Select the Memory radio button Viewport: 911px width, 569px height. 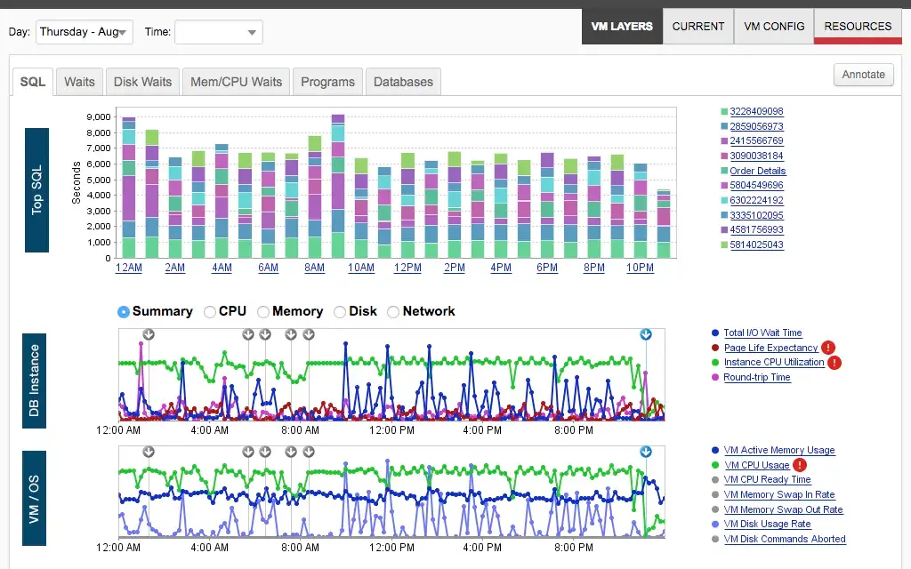[x=263, y=312]
